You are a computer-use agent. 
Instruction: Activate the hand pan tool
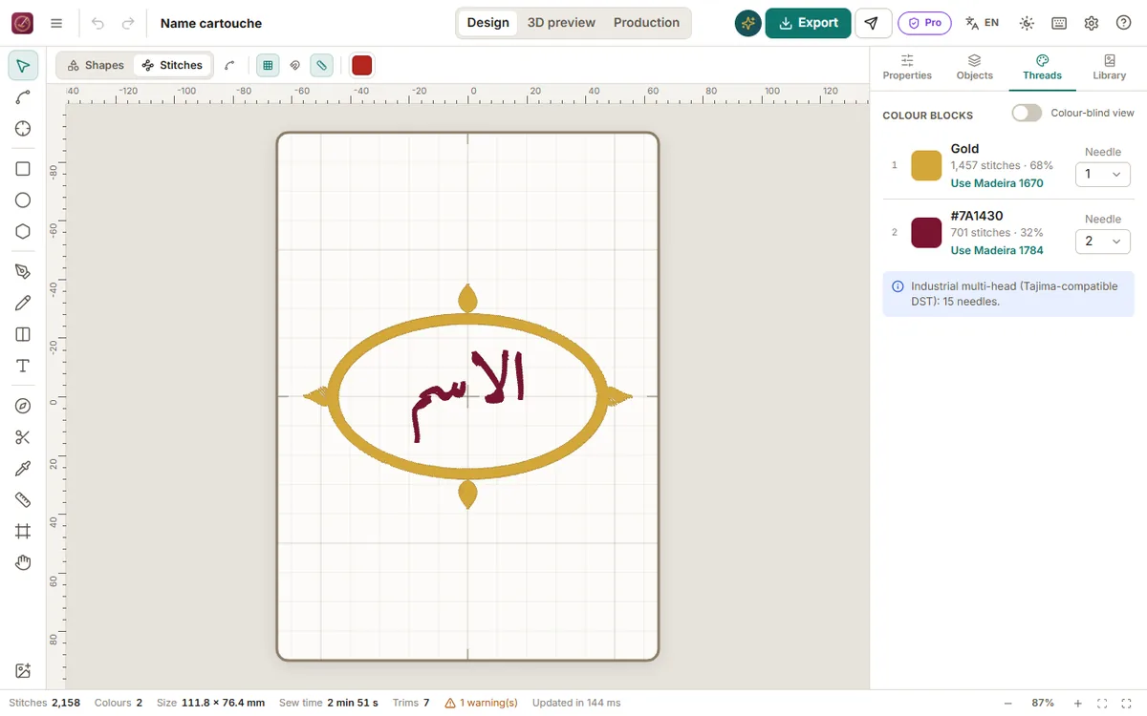click(x=23, y=563)
